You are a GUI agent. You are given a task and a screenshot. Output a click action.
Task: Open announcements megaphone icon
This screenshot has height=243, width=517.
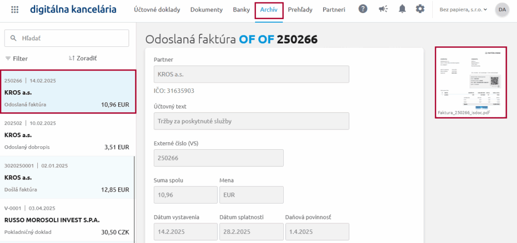coord(383,9)
